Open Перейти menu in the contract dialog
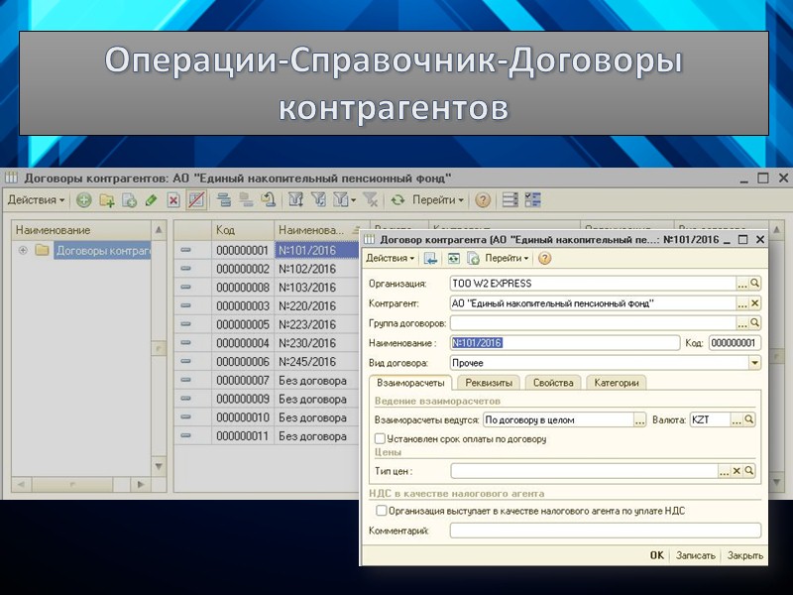 [x=507, y=259]
